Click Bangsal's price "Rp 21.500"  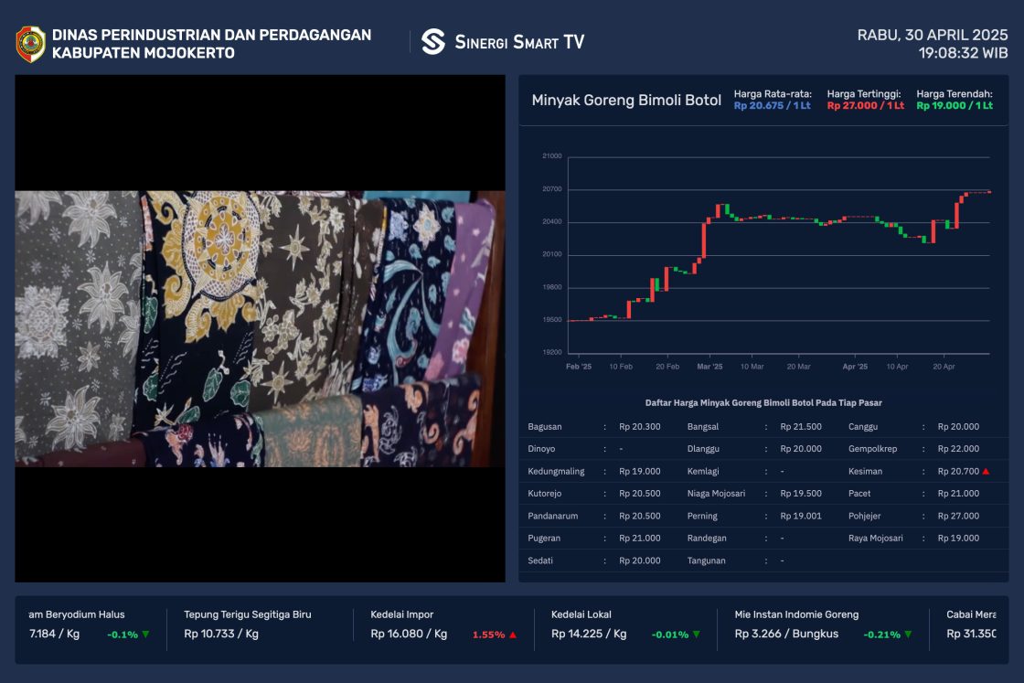click(801, 427)
